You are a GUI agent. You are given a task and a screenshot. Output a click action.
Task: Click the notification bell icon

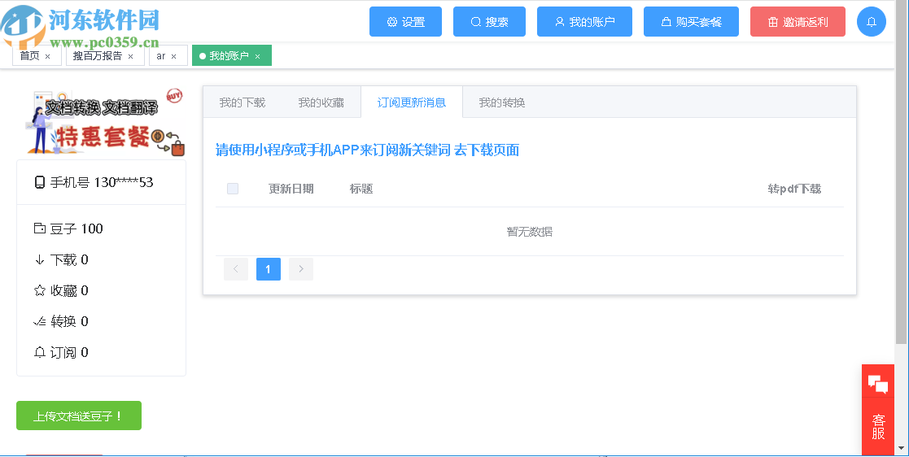pos(872,22)
